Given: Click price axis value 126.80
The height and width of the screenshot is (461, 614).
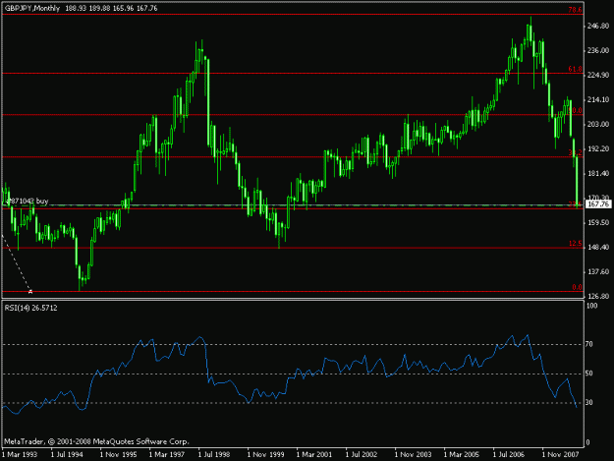Looking at the screenshot, I should click(598, 297).
